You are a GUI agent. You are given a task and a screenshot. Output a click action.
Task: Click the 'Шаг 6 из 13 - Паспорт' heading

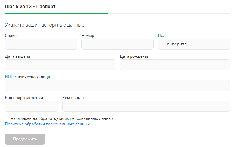(x=30, y=7)
